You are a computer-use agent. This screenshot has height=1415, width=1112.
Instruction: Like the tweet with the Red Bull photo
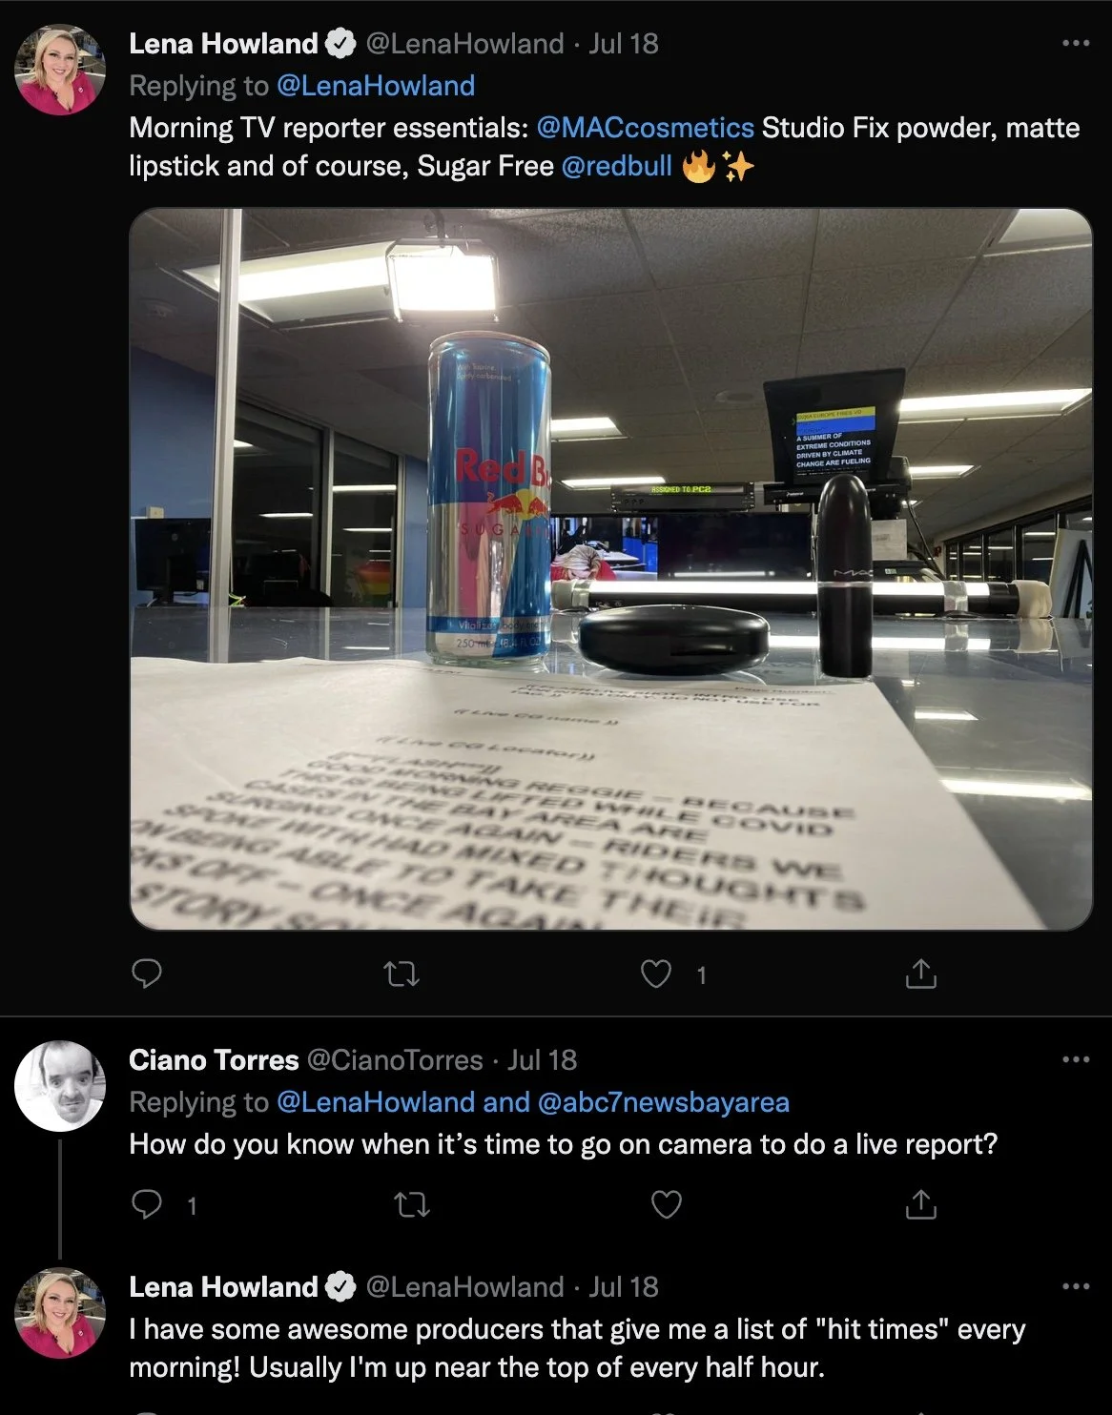[x=655, y=974]
